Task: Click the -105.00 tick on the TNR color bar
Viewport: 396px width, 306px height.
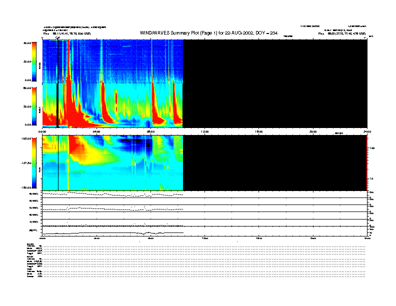Action: (26, 138)
